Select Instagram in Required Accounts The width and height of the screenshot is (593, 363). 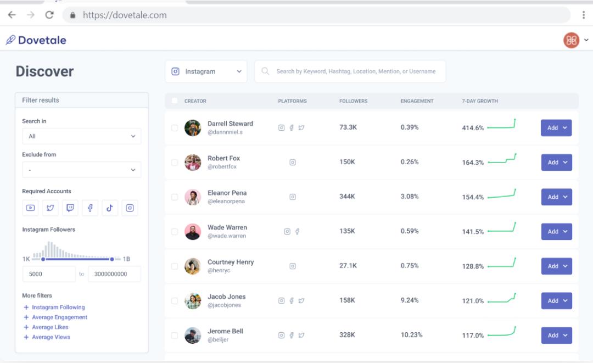(130, 208)
